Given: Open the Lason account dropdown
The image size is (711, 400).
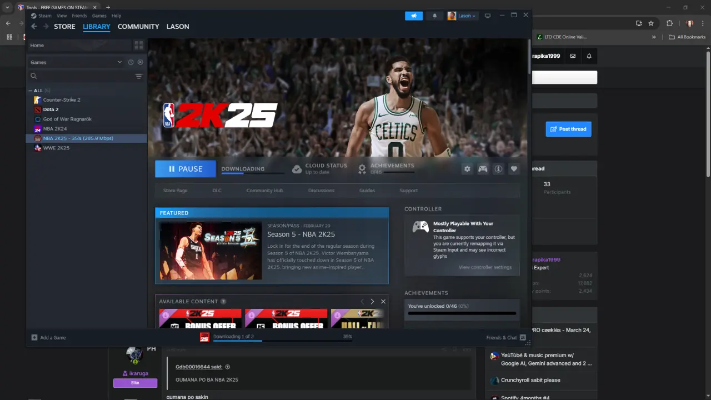Looking at the screenshot, I should point(462,16).
